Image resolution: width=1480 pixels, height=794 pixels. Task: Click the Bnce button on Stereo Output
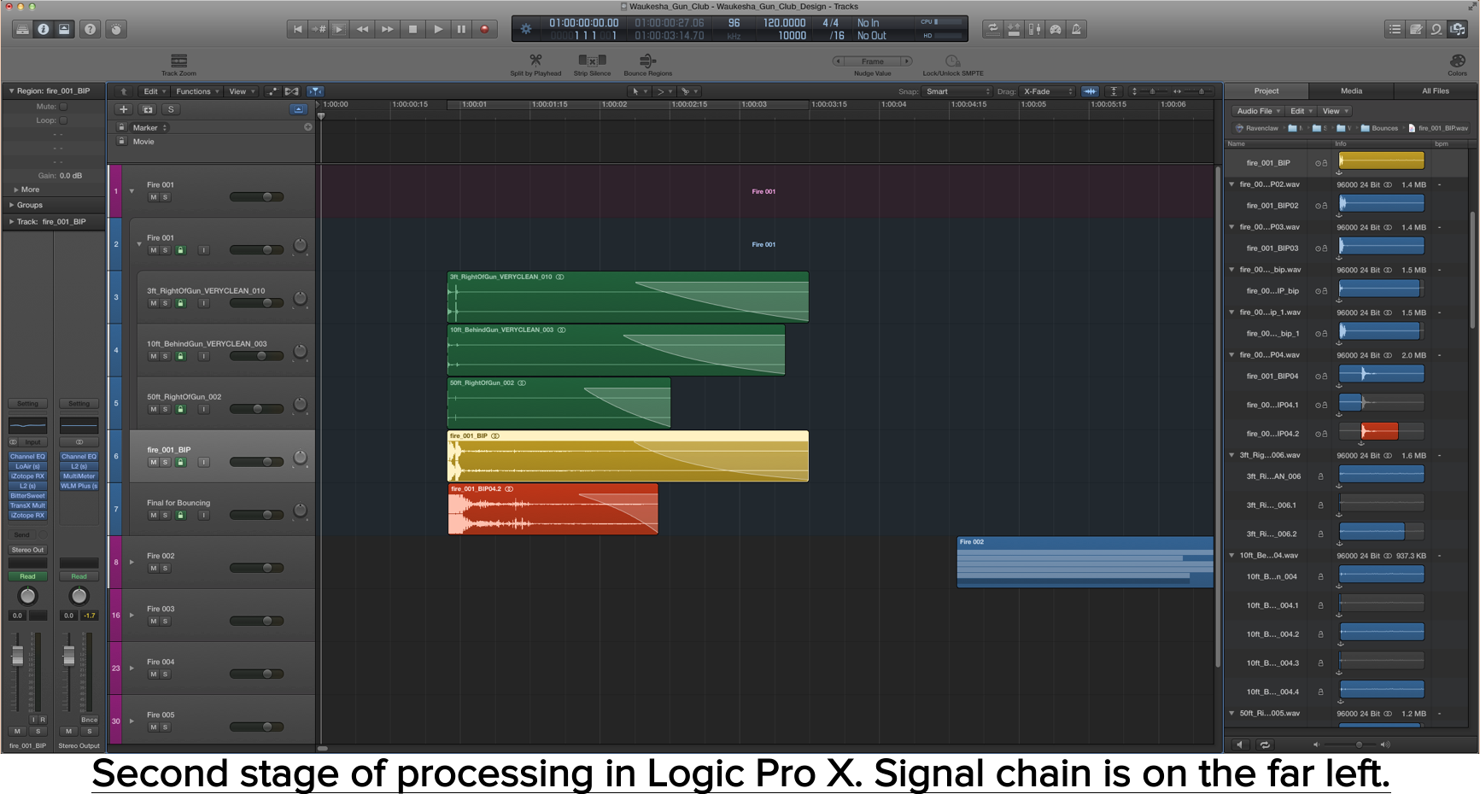coord(89,720)
